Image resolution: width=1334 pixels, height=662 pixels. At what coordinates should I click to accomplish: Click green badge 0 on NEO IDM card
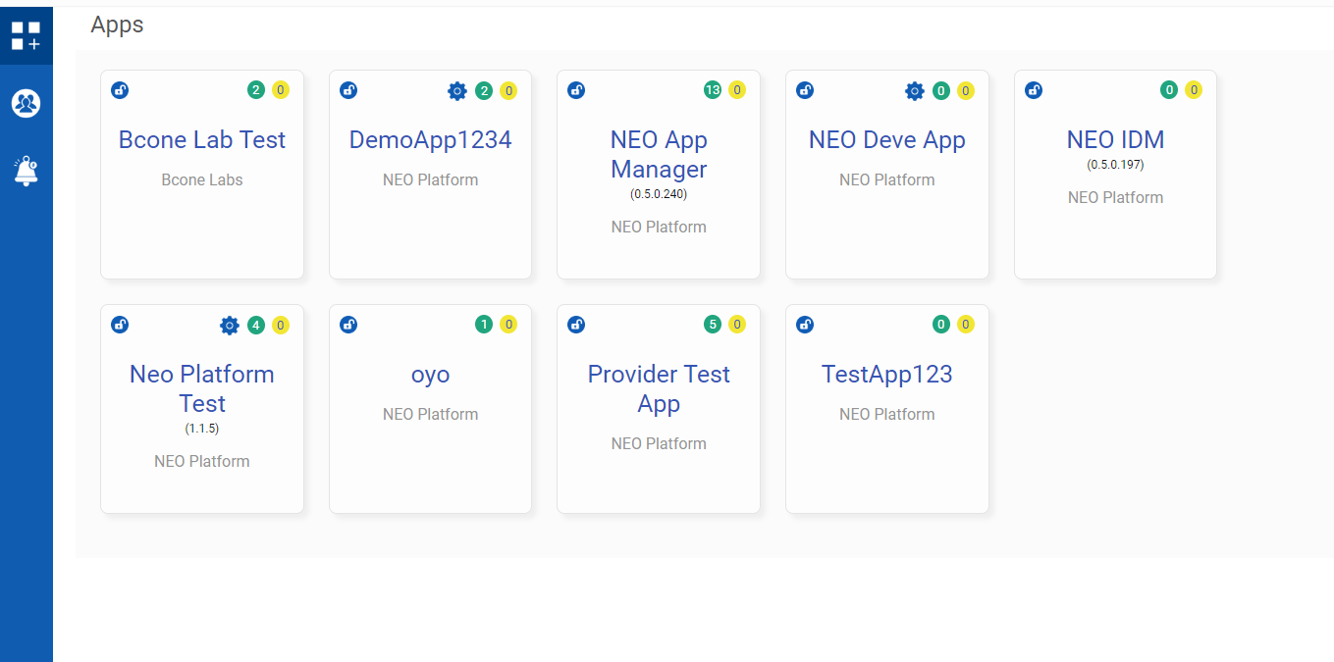click(1169, 90)
